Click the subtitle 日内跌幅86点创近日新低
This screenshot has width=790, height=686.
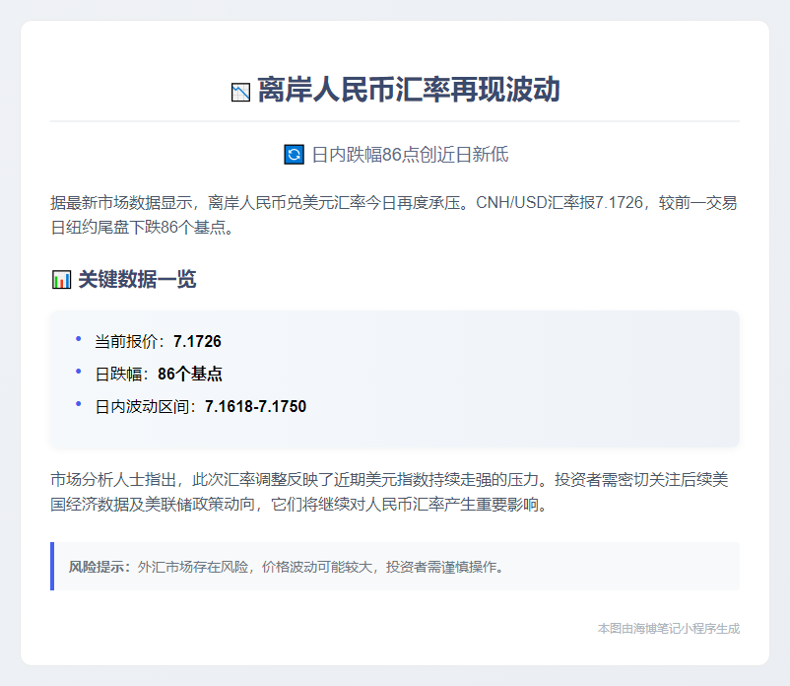click(410, 154)
